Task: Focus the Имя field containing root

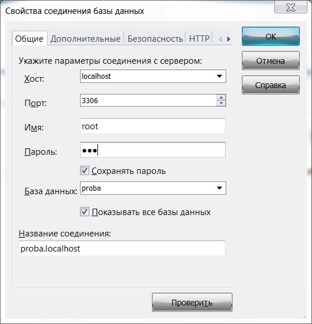Action: click(153, 126)
